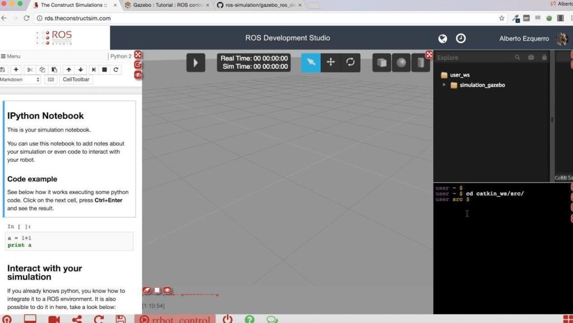Click the red reload icon in bottom bar

[x=98, y=319]
